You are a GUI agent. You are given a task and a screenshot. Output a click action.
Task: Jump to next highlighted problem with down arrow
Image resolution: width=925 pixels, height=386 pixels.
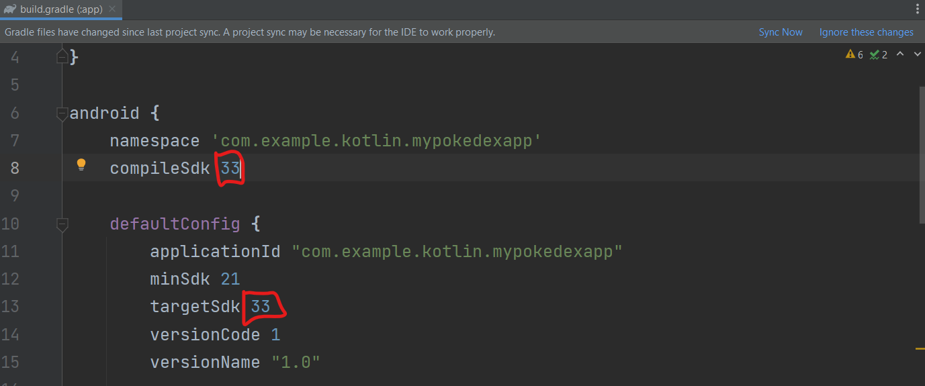[x=916, y=54]
